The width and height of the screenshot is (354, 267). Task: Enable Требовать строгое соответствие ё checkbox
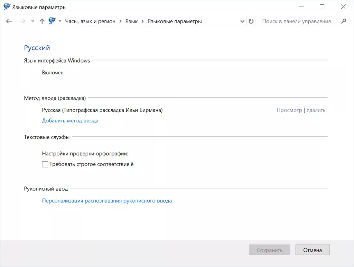(x=45, y=164)
